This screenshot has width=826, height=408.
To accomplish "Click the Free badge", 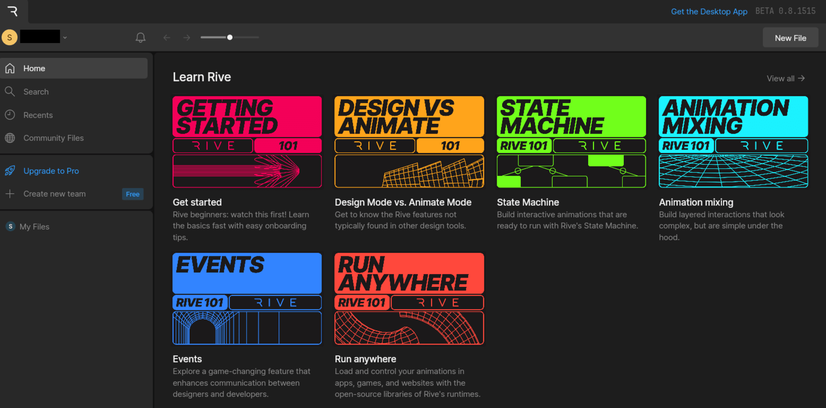I will point(133,194).
